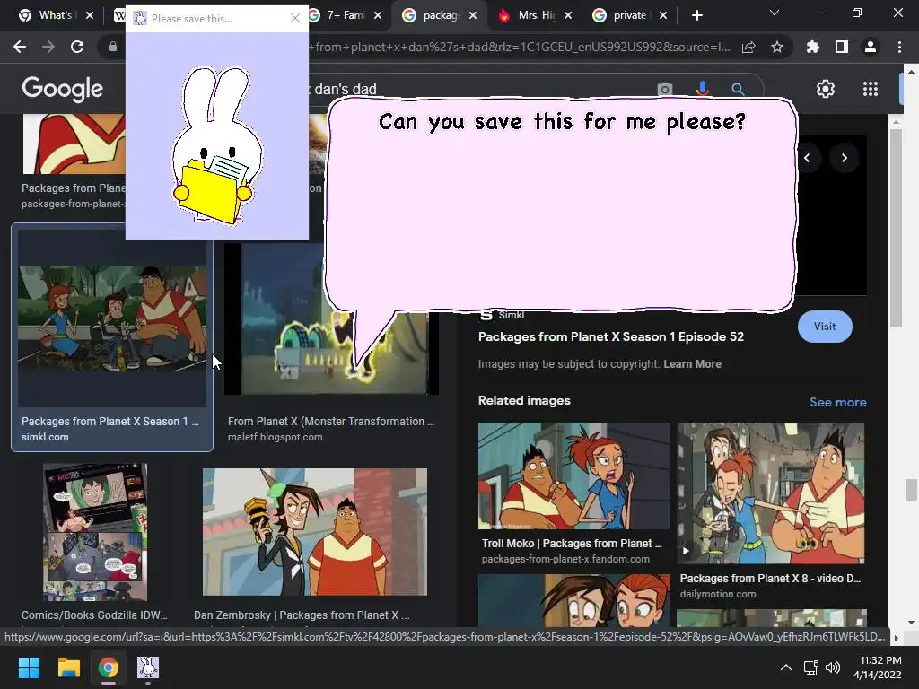This screenshot has height=689, width=919.
Task: Open tab search chevron in Chrome
Action: point(775,13)
